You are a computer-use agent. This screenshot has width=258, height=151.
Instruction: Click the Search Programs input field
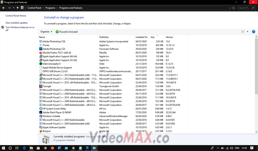click(x=246, y=8)
